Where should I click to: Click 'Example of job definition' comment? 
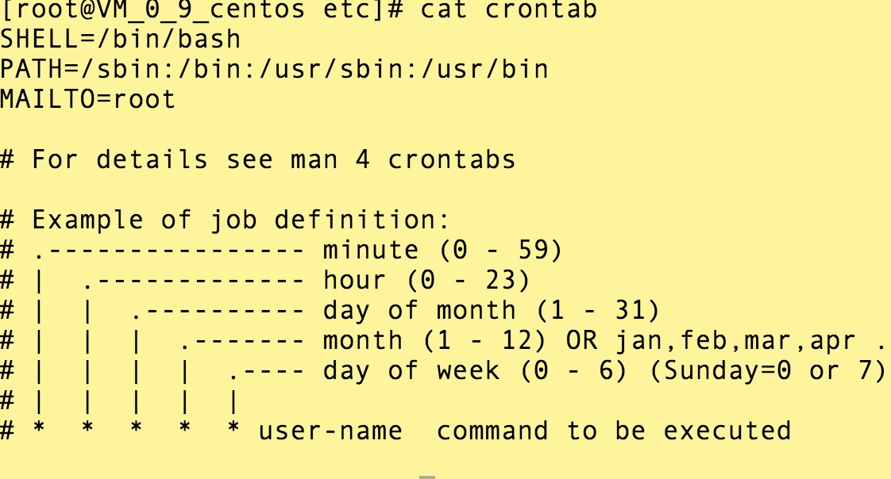241,220
